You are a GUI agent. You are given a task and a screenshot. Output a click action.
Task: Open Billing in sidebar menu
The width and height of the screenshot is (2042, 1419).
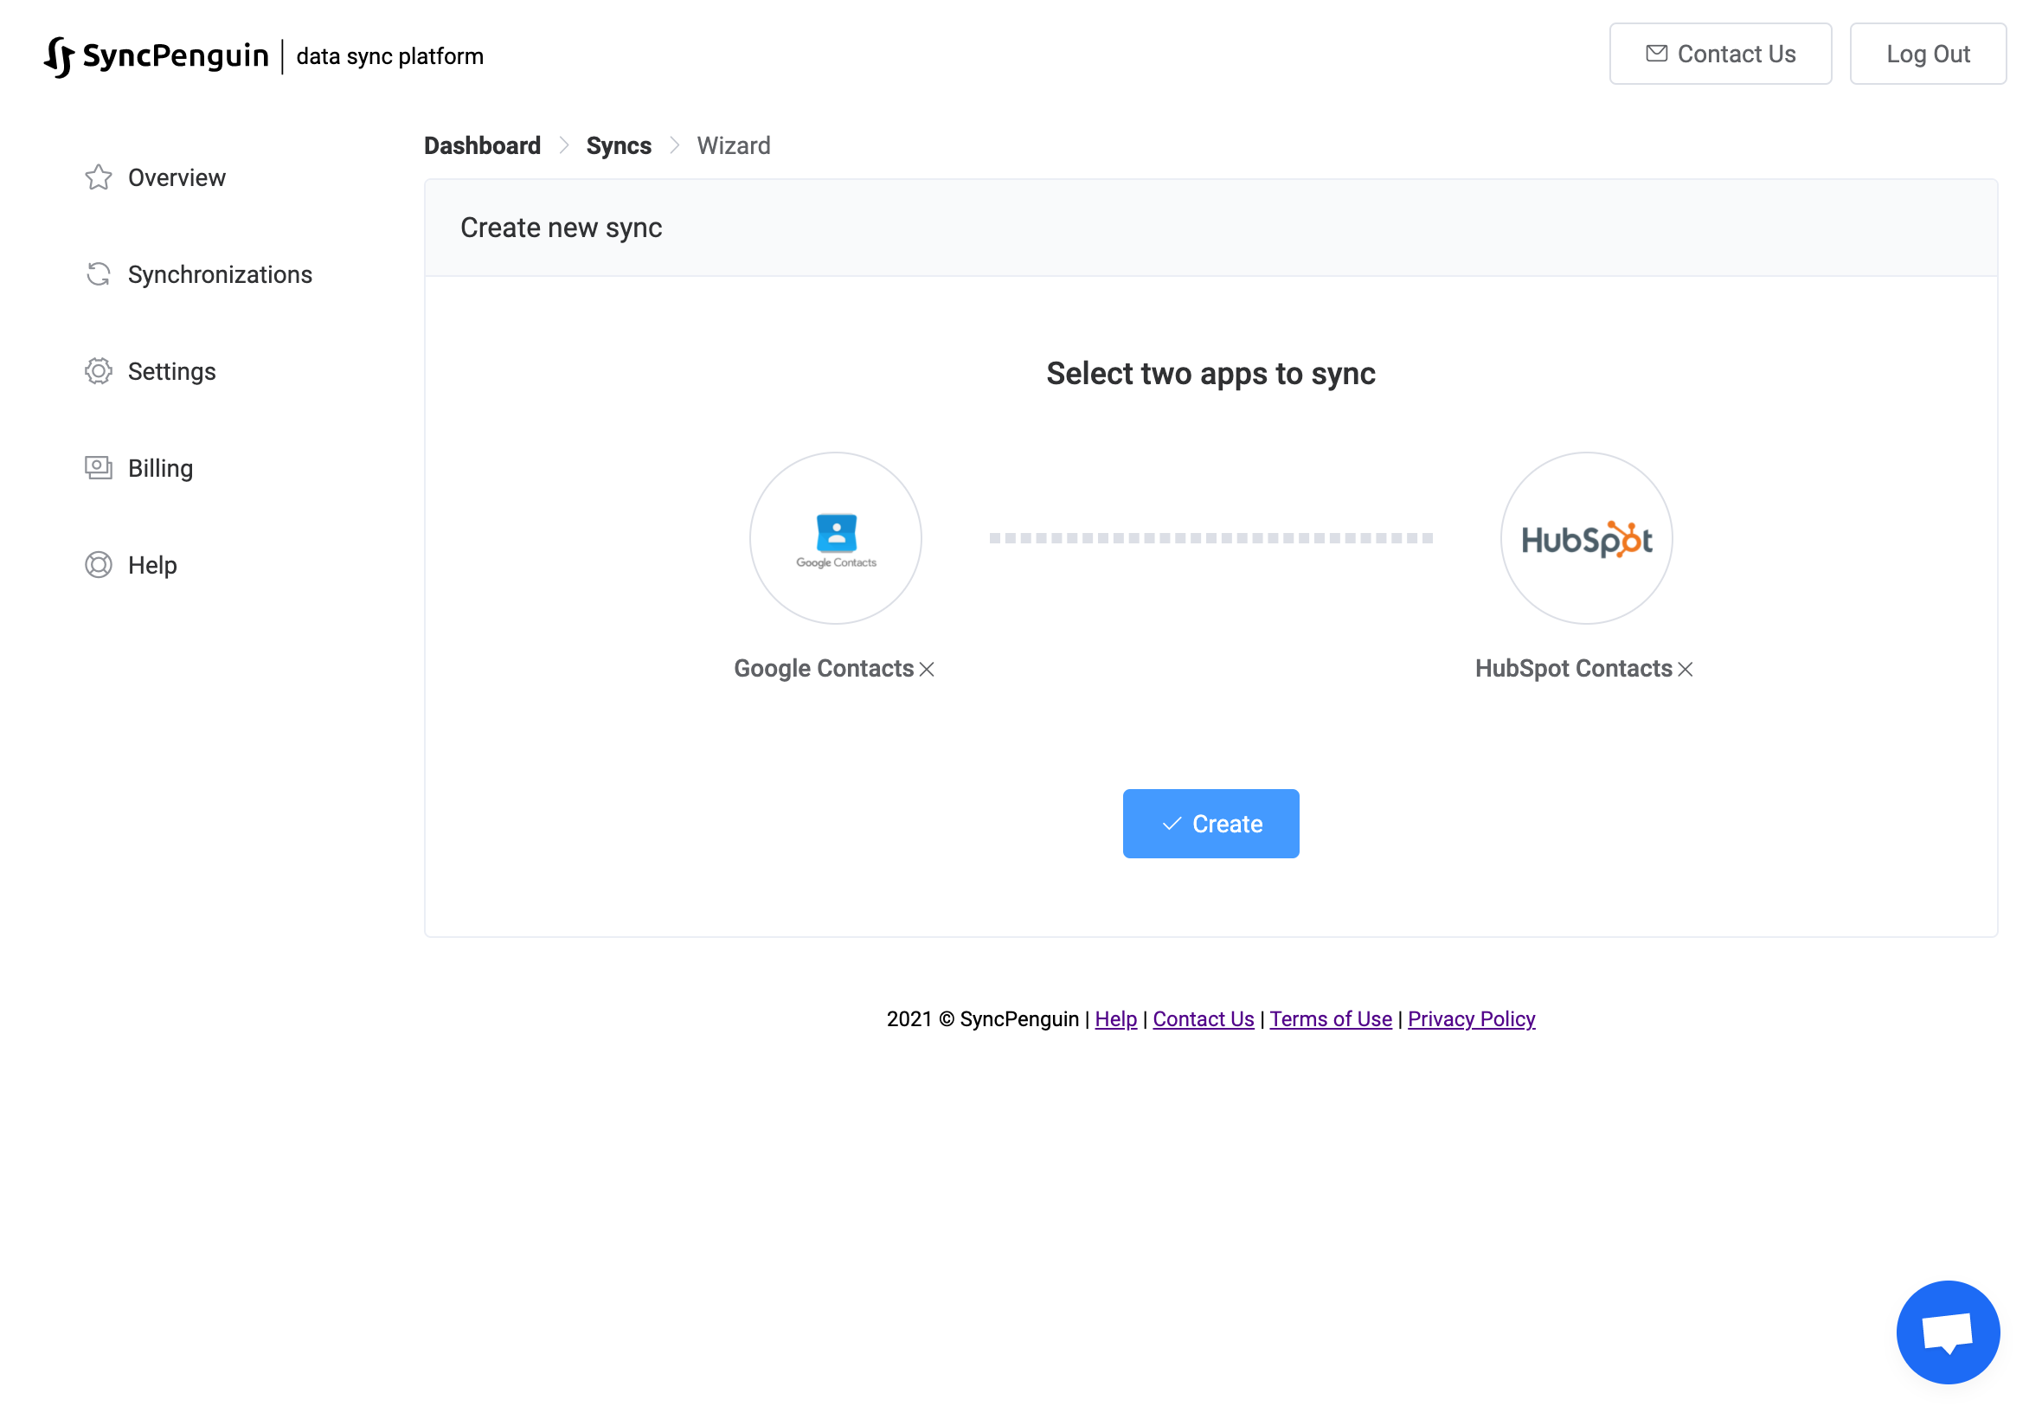coord(160,469)
